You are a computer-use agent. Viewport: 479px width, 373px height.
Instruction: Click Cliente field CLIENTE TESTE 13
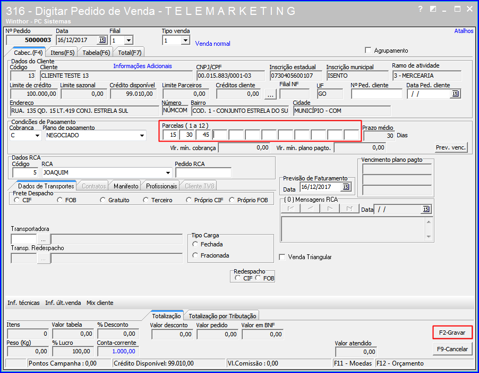pyautogui.click(x=116, y=76)
